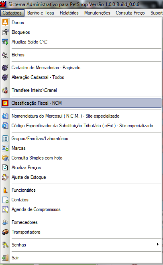Open the Consulta Preço menu
163x265 pixels.
(130, 13)
